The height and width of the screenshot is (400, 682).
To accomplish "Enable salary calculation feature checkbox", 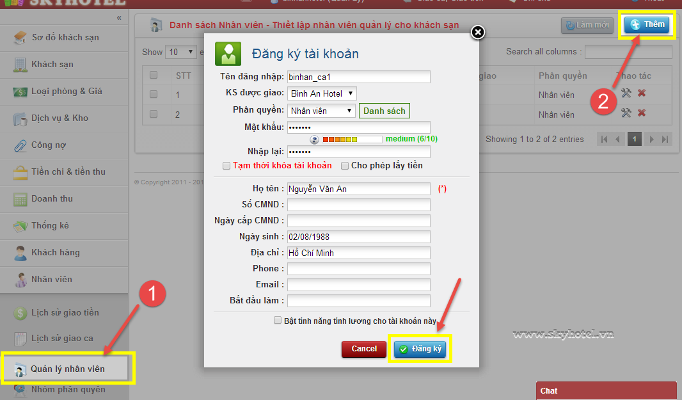I will coord(277,321).
